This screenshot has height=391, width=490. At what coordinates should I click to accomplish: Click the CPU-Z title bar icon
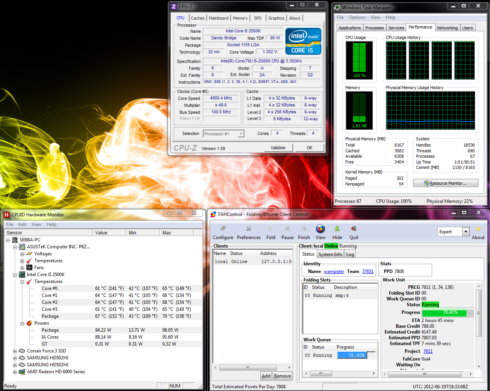click(x=174, y=7)
